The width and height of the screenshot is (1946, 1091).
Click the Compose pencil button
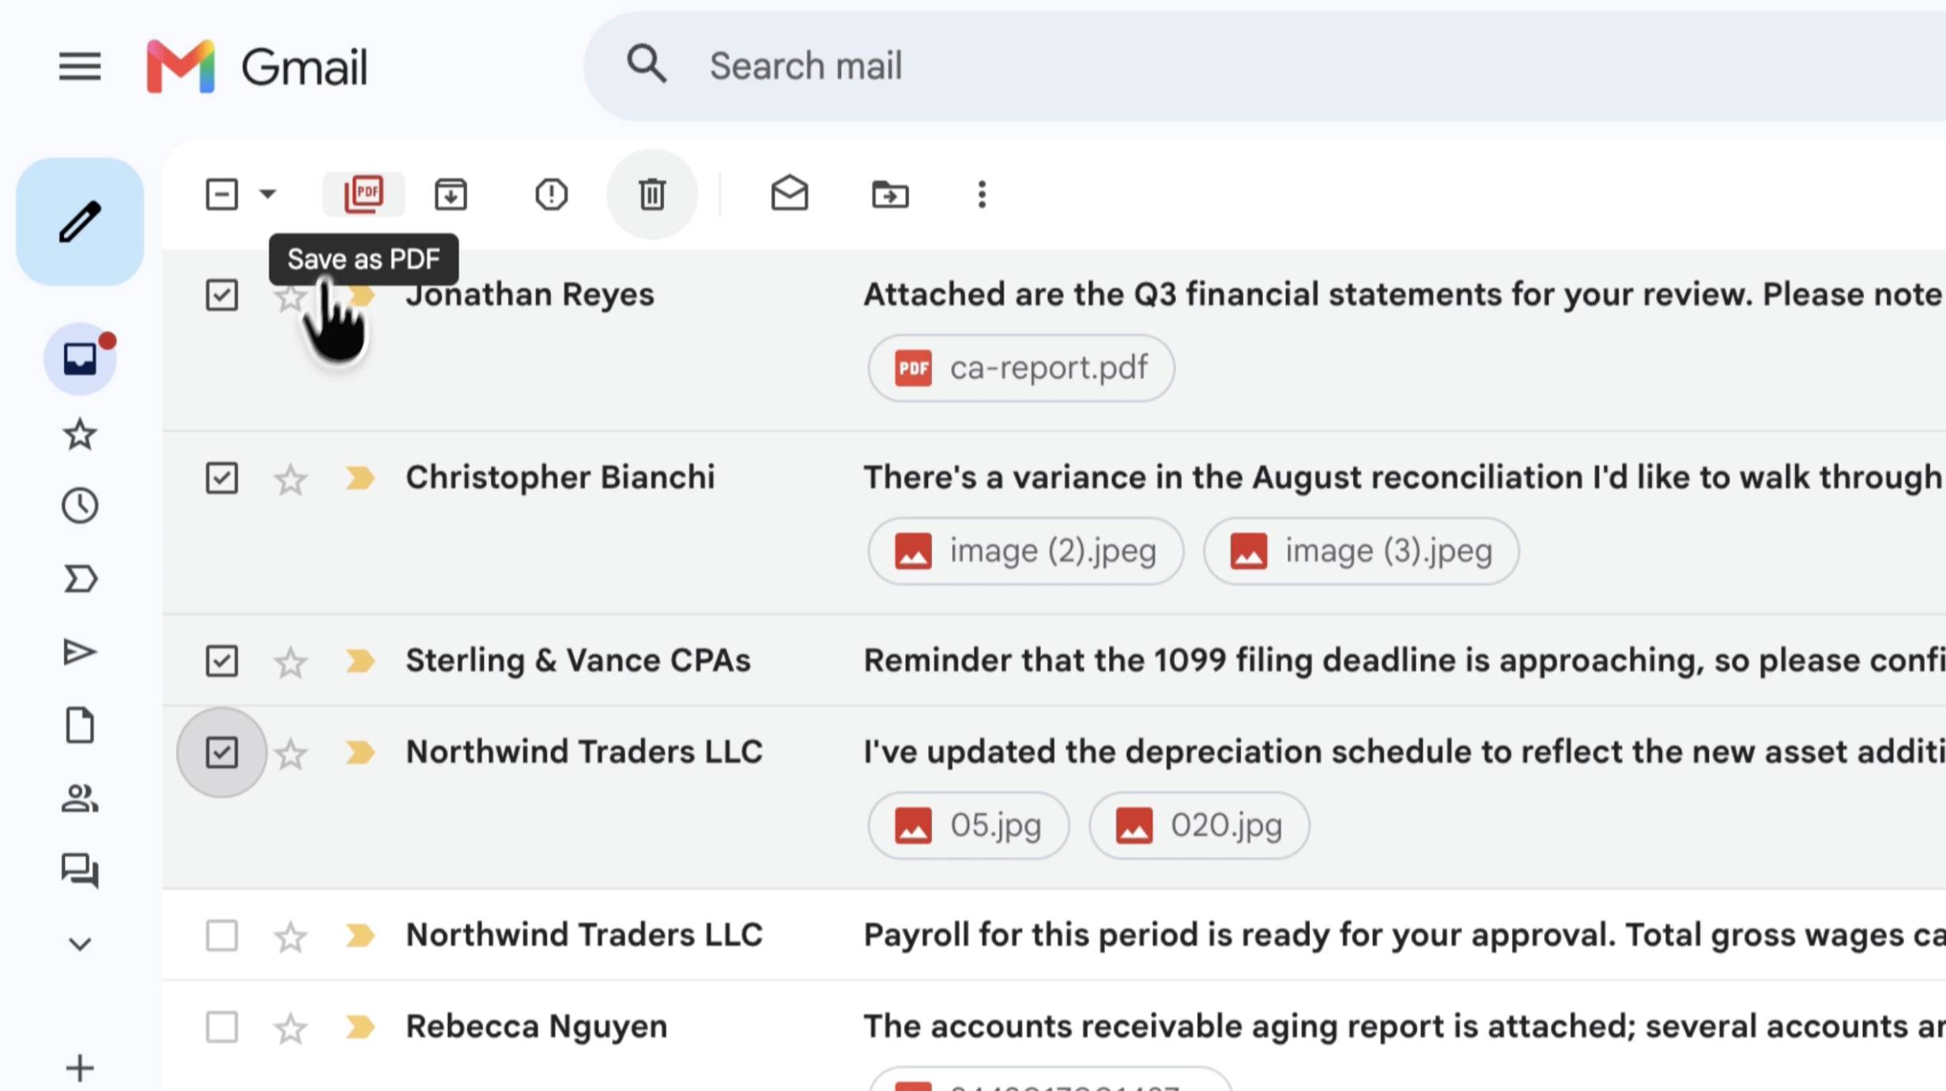point(80,221)
